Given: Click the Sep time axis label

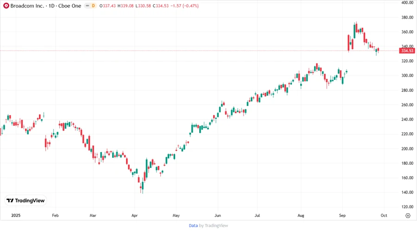Looking at the screenshot, I should coord(342,215).
